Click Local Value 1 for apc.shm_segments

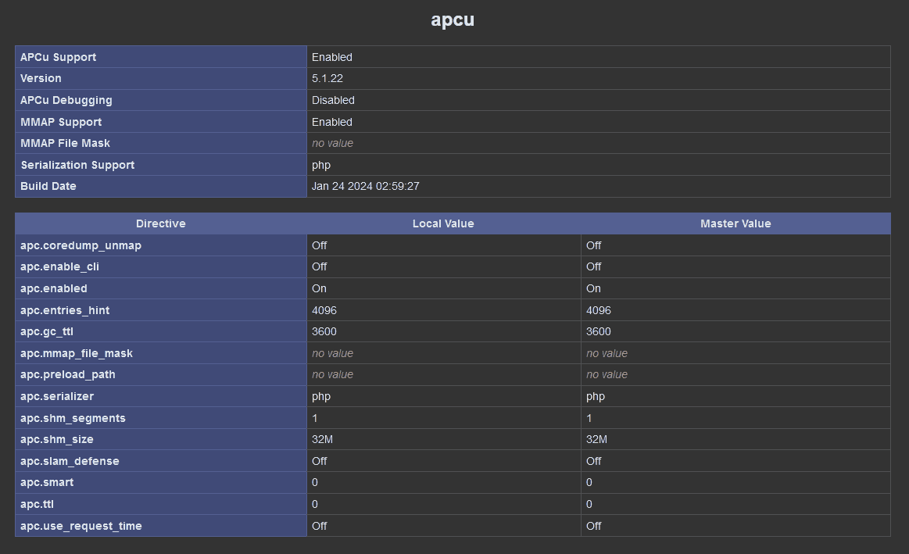coord(315,418)
